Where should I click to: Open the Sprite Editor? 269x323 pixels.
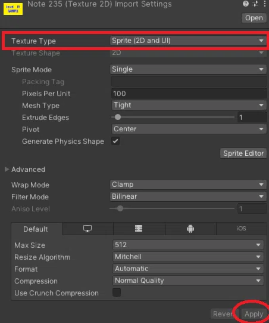pos(243,153)
